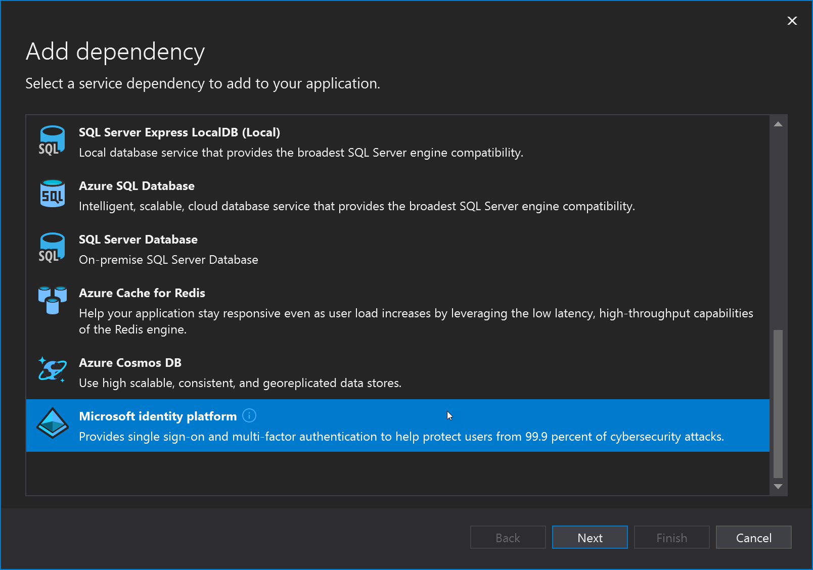Click the Azure SQL Database icon
Screen dimensions: 813x570
pos(52,194)
